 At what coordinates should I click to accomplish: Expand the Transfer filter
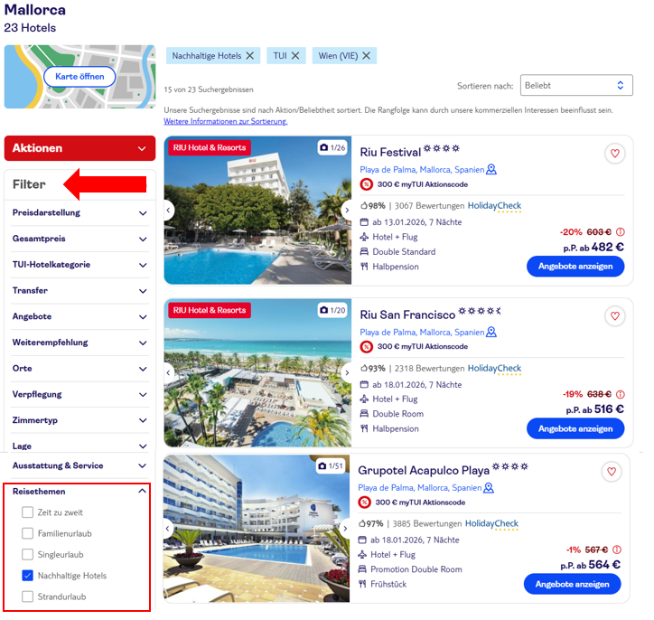pos(79,290)
